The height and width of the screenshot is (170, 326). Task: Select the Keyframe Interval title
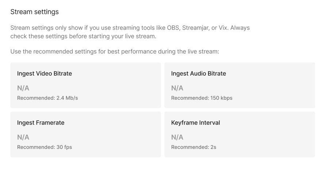196,123
